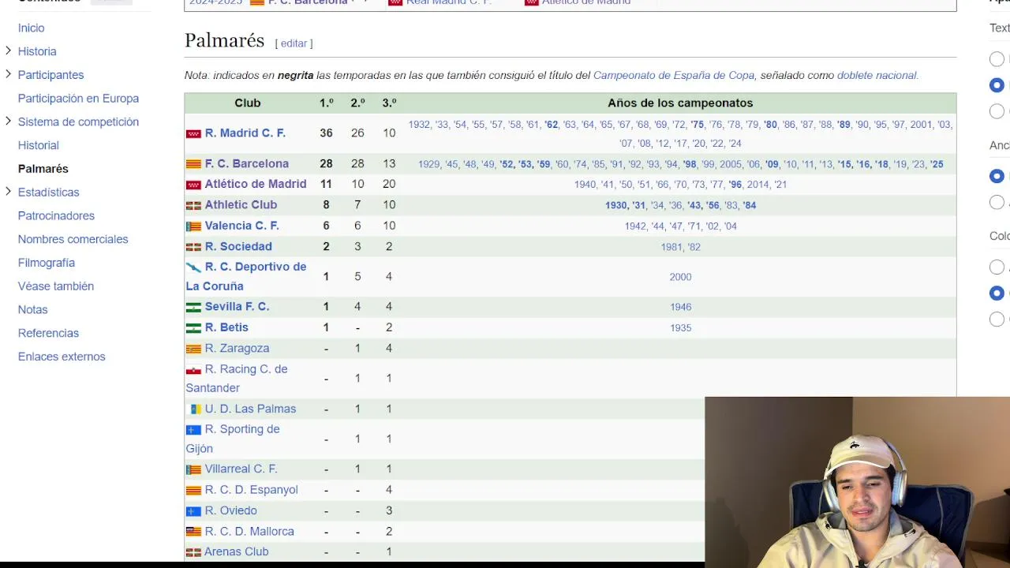Open the doblete nacional link
This screenshot has width=1010, height=568.
point(877,76)
